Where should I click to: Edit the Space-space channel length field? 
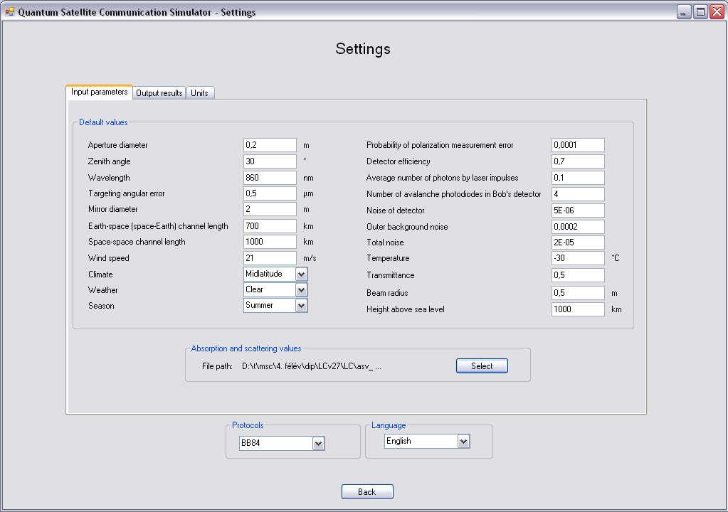[x=270, y=242]
